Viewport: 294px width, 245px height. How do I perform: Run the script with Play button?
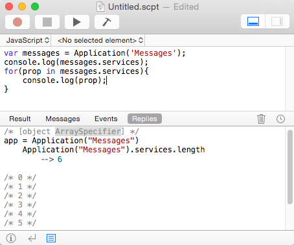[77, 22]
